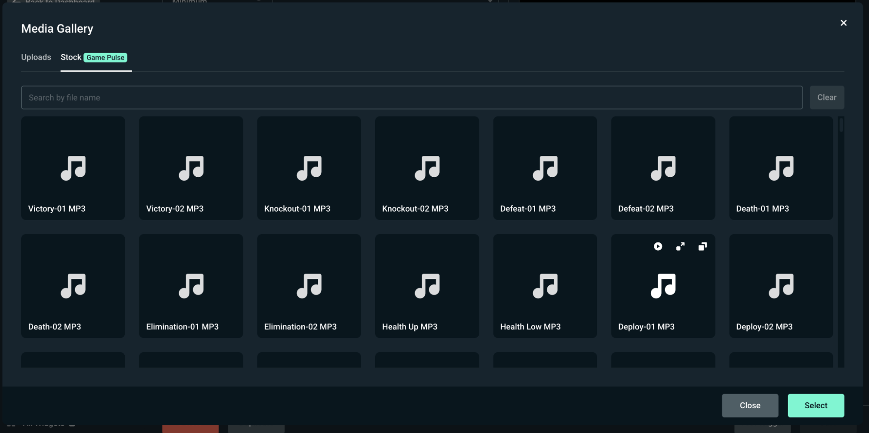Dismiss the Media Gallery with the X icon

[843, 23]
